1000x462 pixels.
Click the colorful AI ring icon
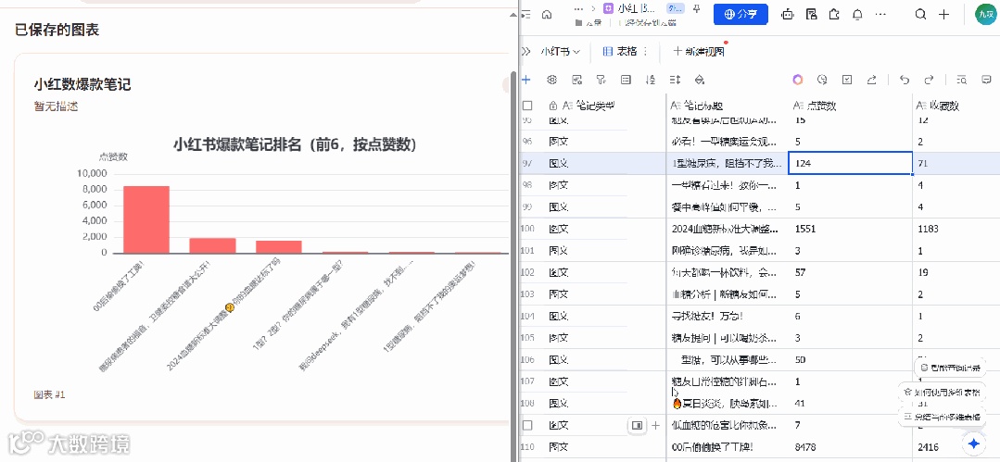coord(798,80)
